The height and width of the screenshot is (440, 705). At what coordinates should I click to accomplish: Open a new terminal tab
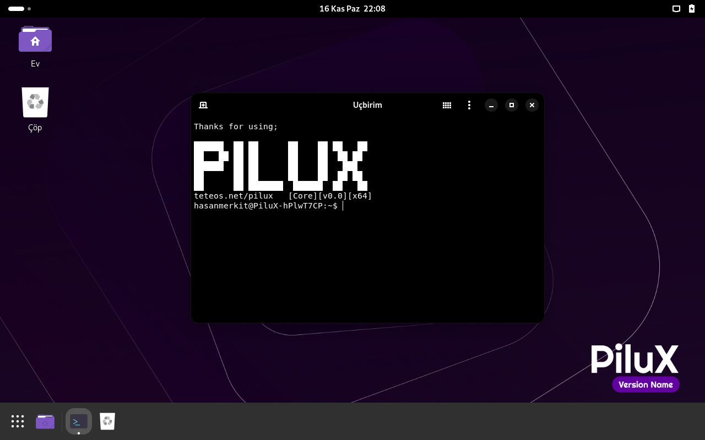click(x=203, y=105)
